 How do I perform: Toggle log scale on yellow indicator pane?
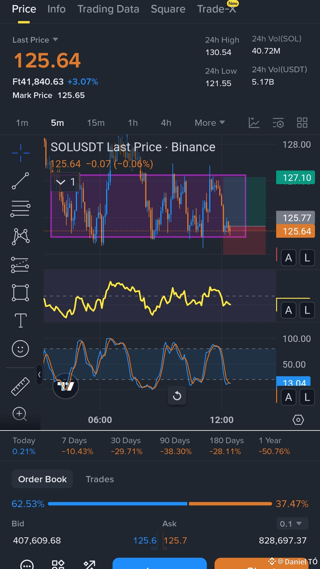(307, 310)
